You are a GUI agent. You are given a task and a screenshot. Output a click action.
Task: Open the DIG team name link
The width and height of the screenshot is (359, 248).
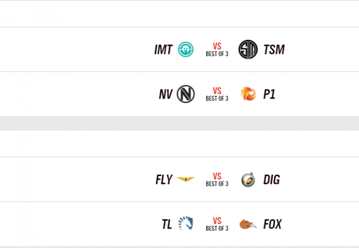click(272, 180)
